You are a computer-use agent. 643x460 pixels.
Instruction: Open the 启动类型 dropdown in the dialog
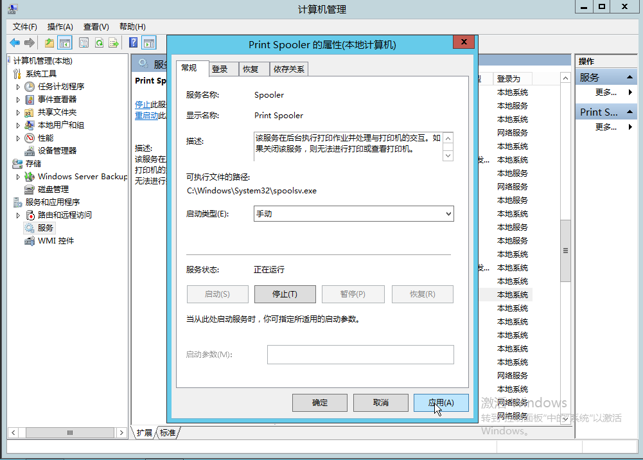point(448,213)
